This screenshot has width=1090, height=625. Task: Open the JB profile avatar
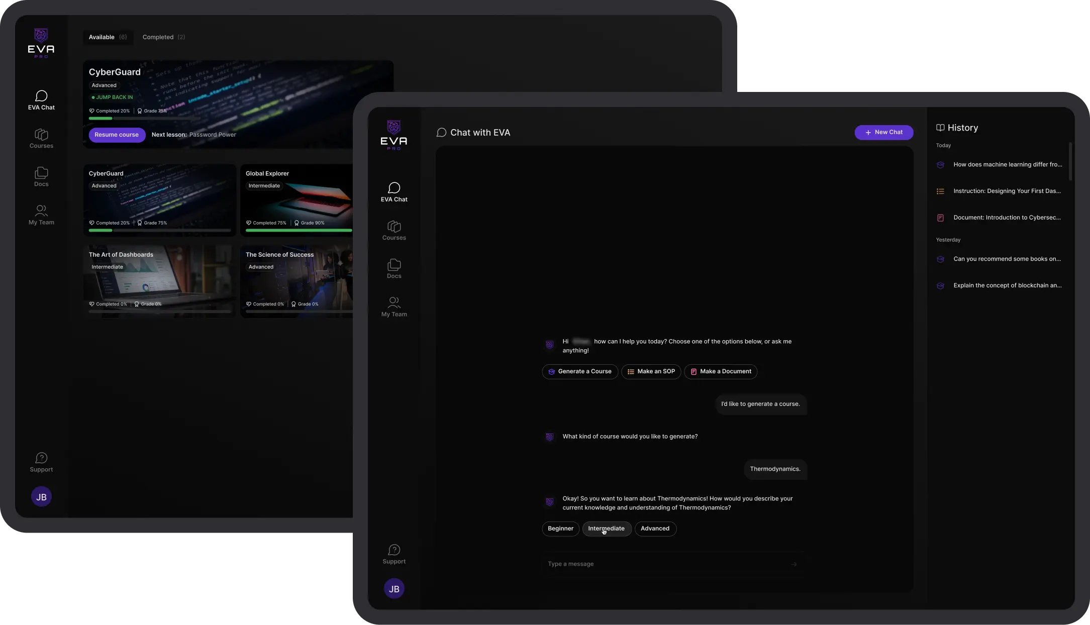[x=394, y=588]
